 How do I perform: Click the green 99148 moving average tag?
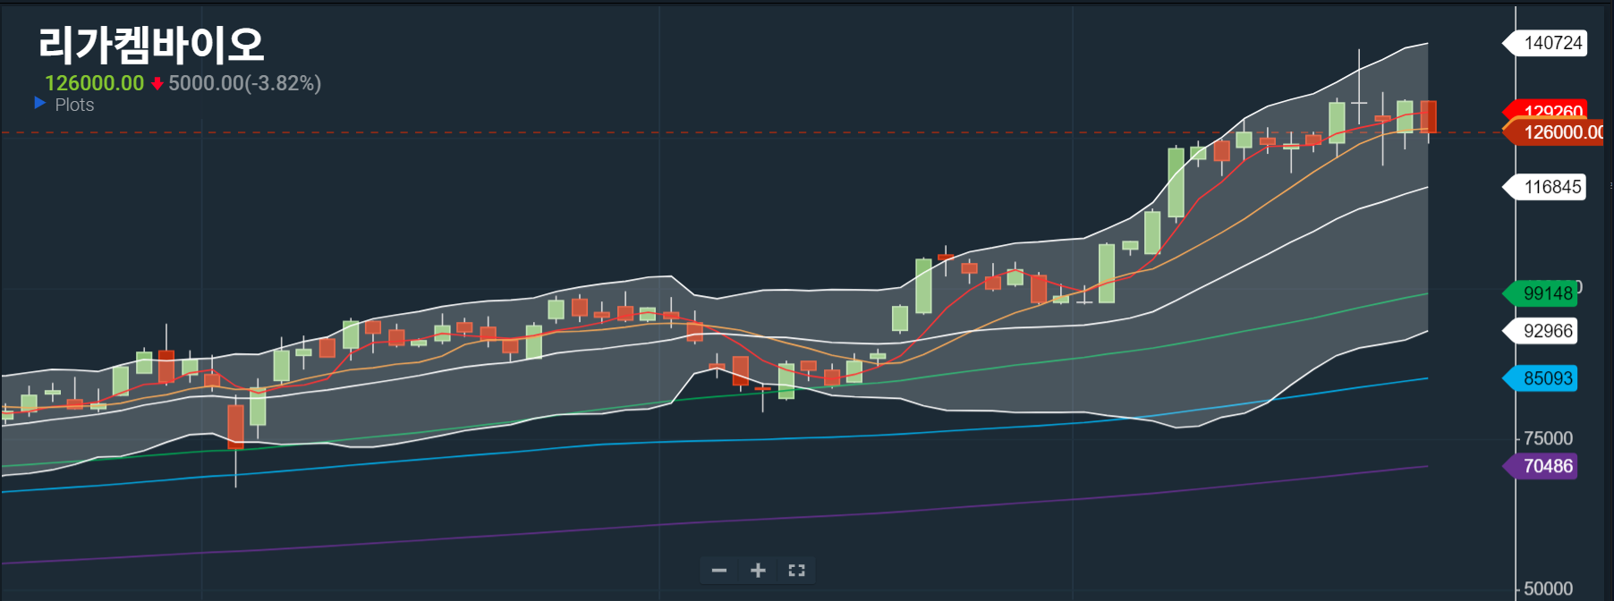pyautogui.click(x=1546, y=293)
